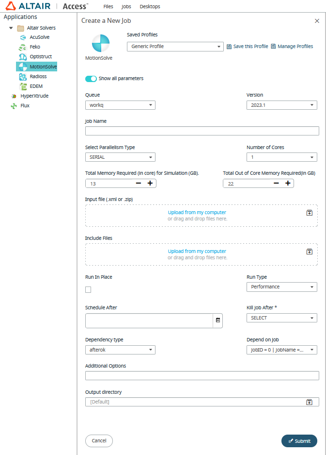This screenshot has height=455, width=326.
Task: Click the Manage Profiles disk icon
Action: 273,47
